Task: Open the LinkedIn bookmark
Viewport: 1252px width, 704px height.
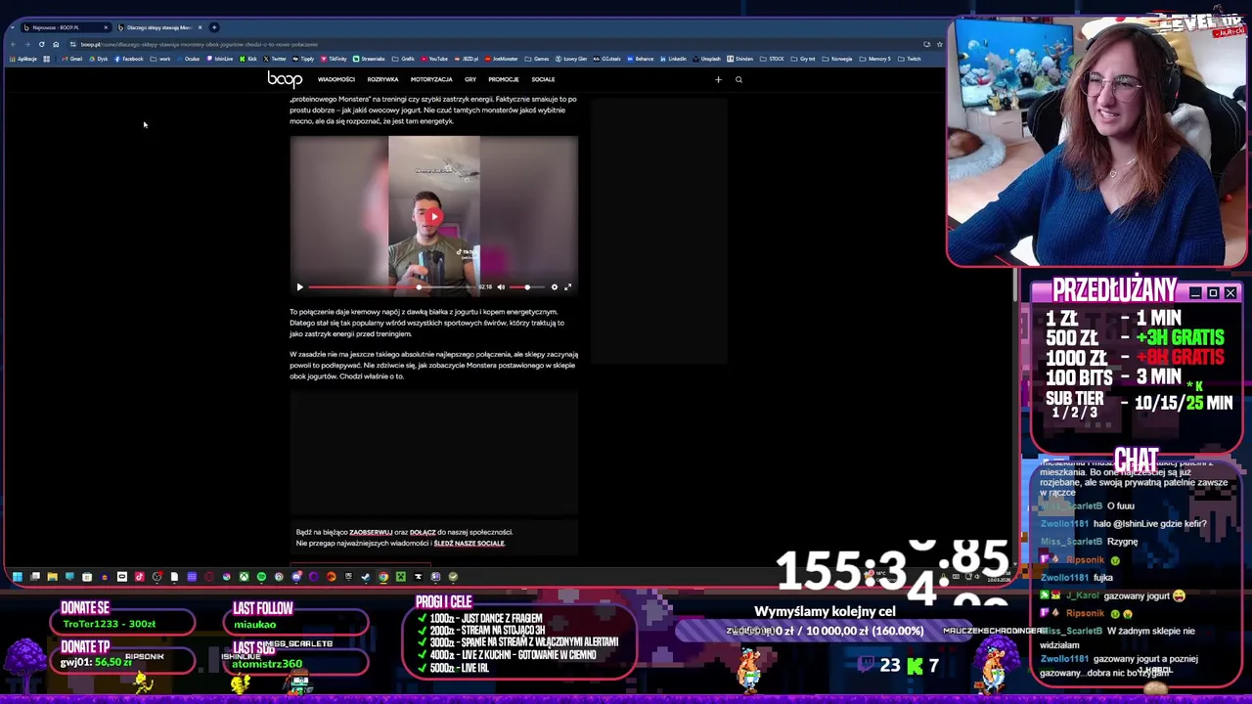Action: click(x=673, y=59)
